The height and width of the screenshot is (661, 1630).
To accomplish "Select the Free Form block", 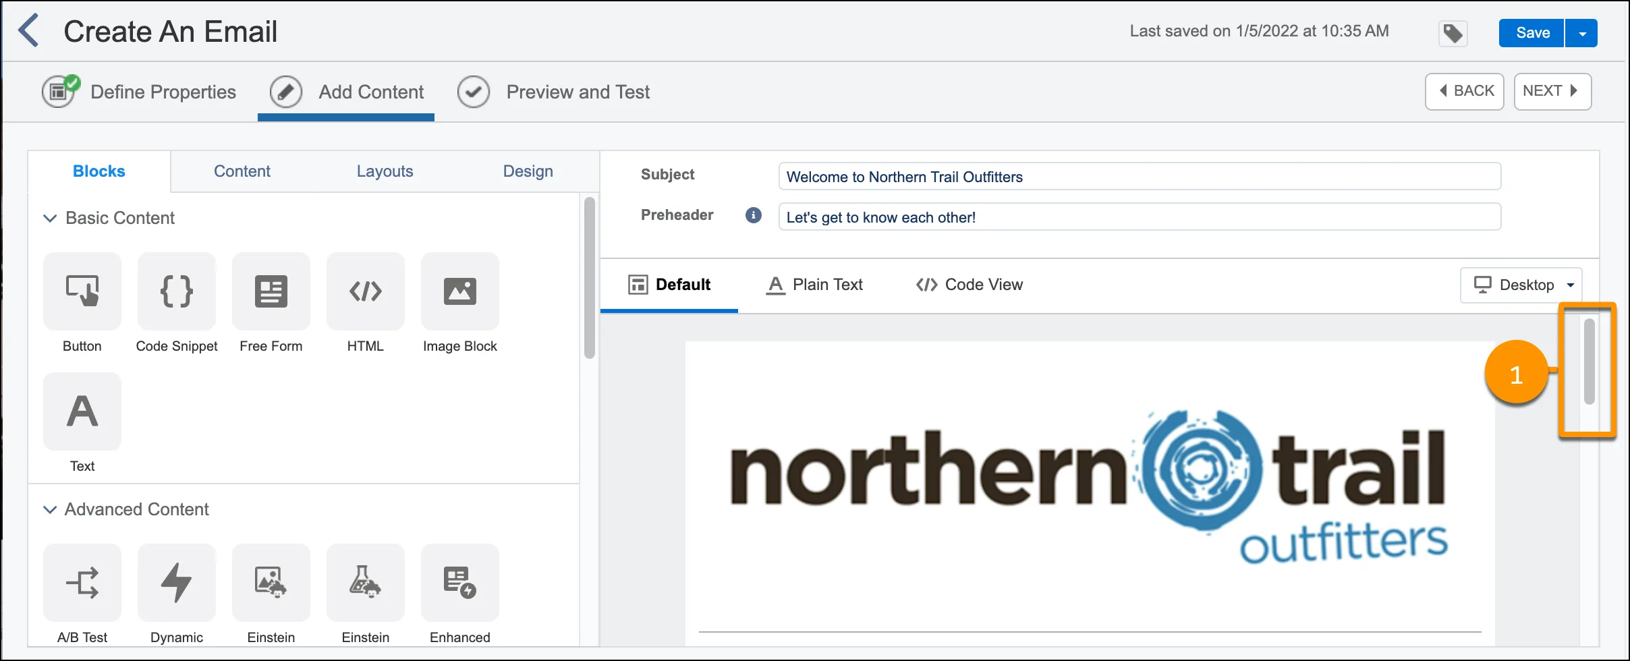I will (x=271, y=291).
